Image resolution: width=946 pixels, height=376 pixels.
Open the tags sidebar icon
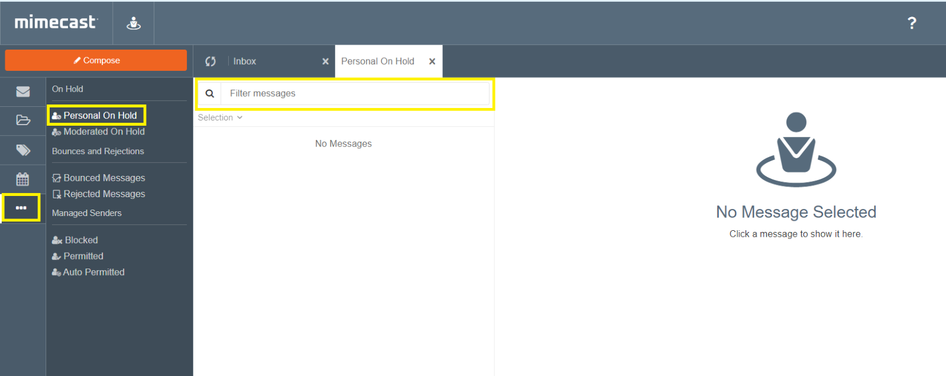(23, 150)
